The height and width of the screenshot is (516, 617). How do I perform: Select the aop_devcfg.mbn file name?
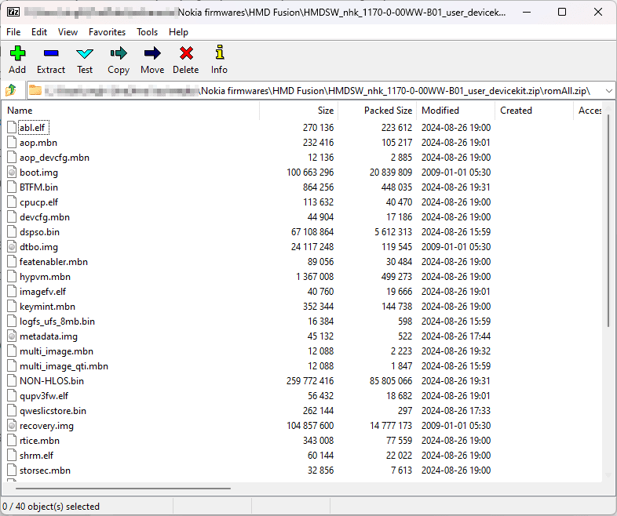pos(54,158)
